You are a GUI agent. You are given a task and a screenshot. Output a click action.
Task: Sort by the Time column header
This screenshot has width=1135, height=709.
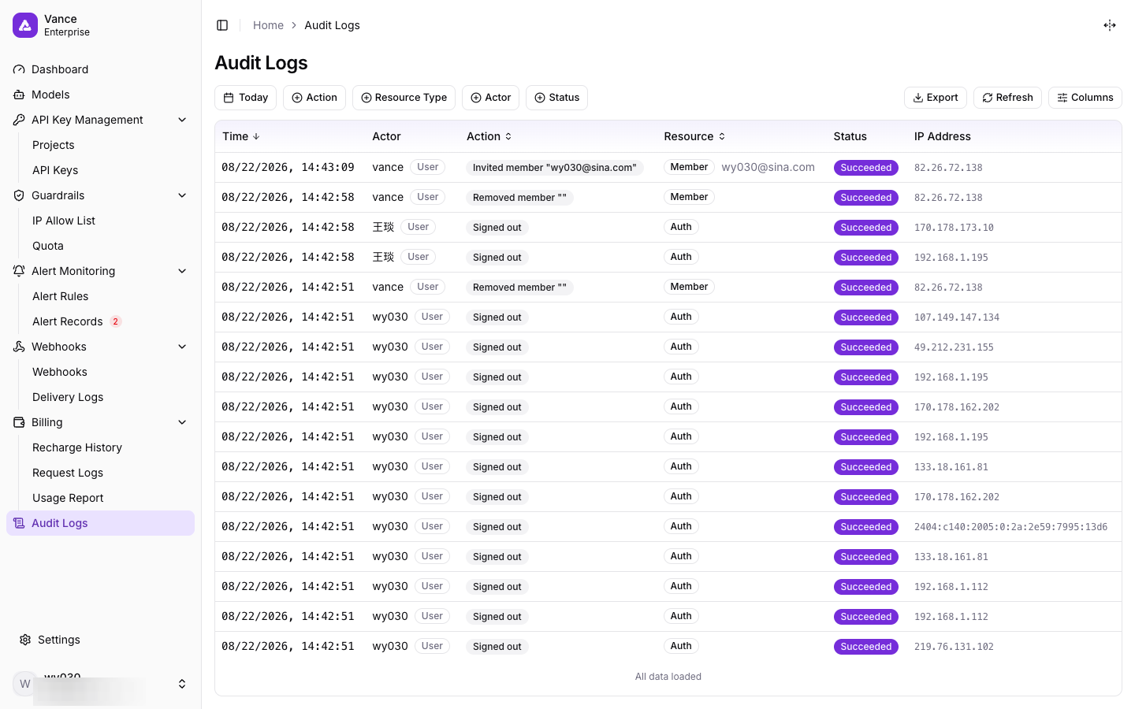tap(241, 136)
